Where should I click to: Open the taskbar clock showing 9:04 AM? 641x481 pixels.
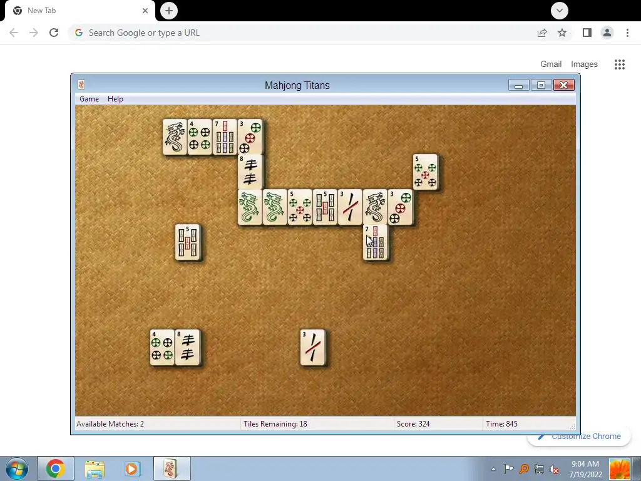point(585,469)
